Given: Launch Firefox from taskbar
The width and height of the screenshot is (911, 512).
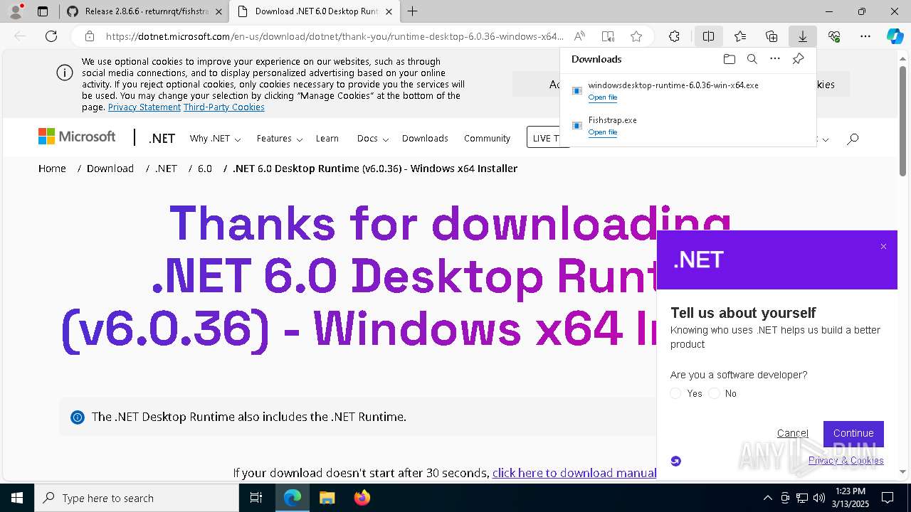Looking at the screenshot, I should (362, 498).
